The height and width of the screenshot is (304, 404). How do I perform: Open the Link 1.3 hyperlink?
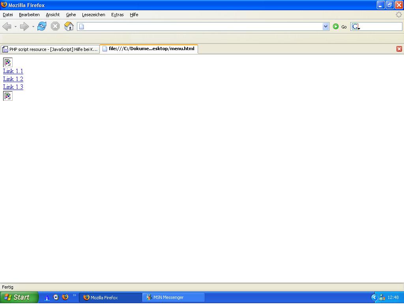[x=13, y=87]
